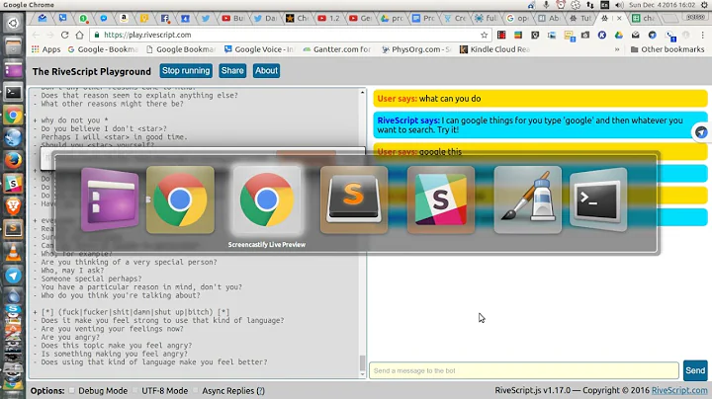Viewport: 712px width, 399px height.
Task: Switch to Terminal in app switcher
Action: (598, 199)
